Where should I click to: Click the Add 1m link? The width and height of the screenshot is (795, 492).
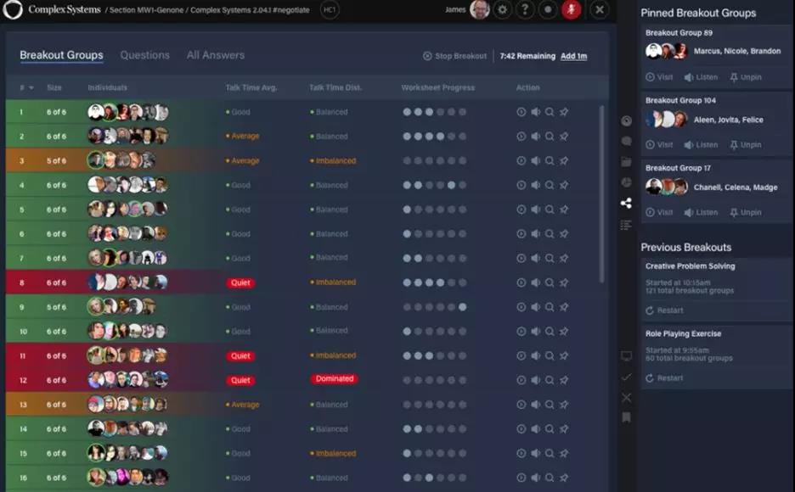point(574,56)
